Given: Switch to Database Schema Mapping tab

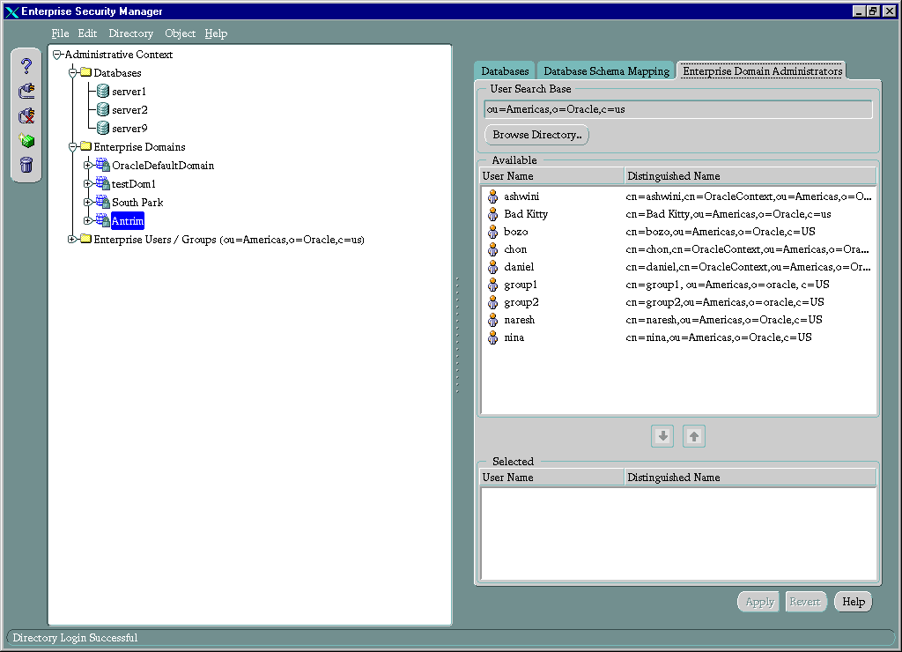Looking at the screenshot, I should [606, 71].
